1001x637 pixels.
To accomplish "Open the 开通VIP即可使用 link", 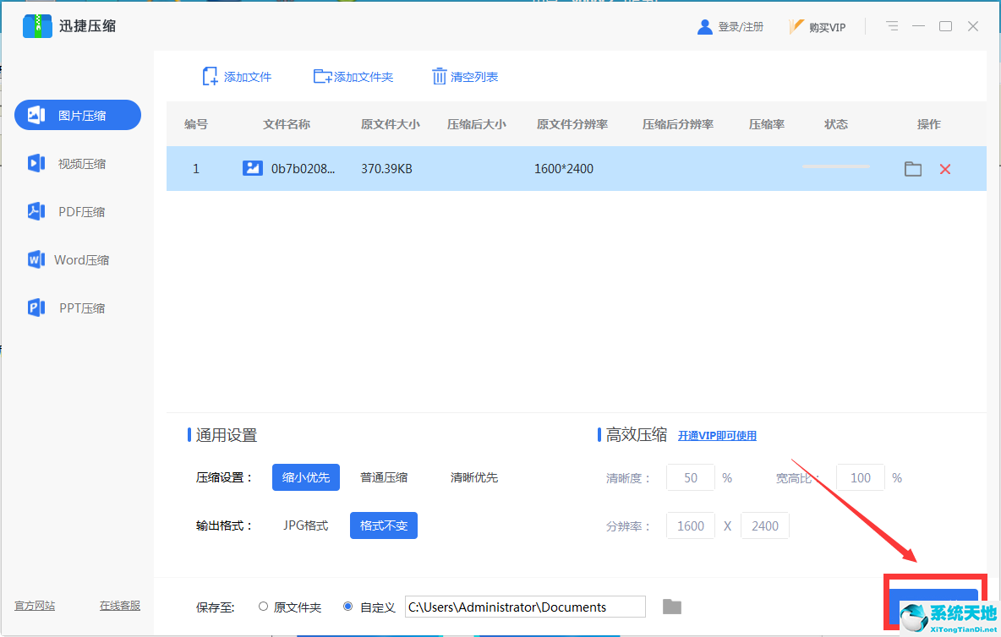I will click(717, 435).
